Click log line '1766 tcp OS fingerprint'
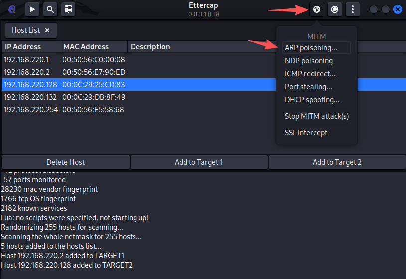 click(38, 199)
